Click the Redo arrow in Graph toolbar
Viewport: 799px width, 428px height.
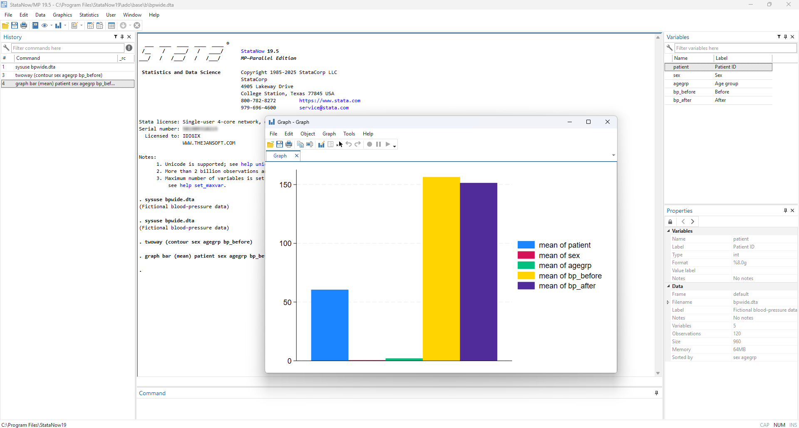click(x=358, y=145)
